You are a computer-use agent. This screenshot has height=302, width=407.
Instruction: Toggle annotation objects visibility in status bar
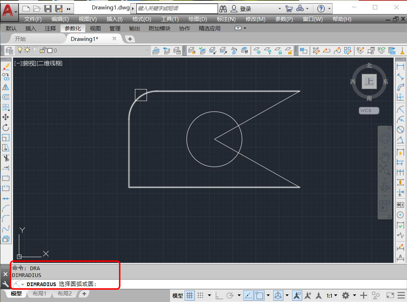[x=297, y=295]
